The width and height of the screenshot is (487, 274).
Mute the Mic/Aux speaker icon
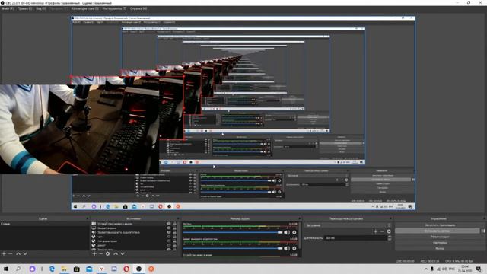[x=287, y=232]
